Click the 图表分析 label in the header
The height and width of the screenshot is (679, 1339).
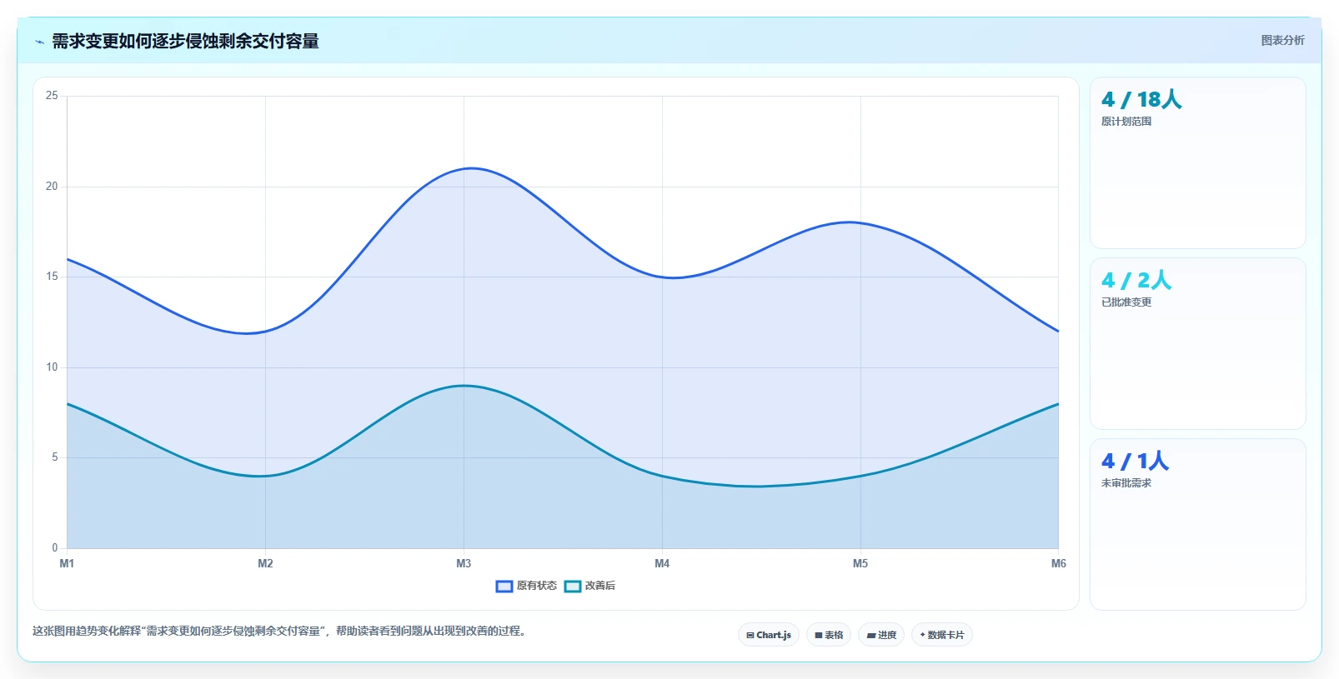(x=1282, y=40)
